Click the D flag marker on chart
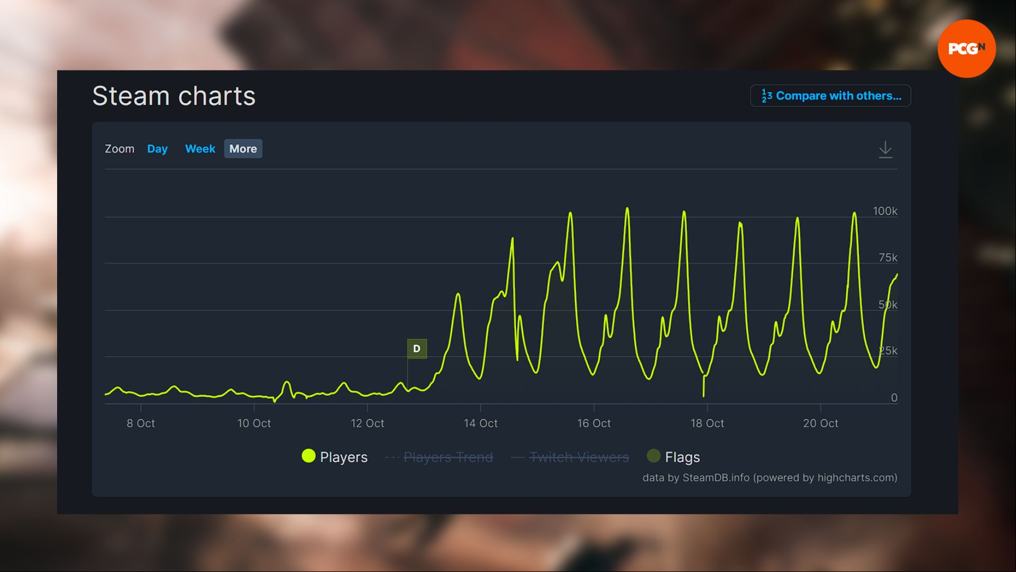This screenshot has width=1016, height=572. click(x=417, y=349)
